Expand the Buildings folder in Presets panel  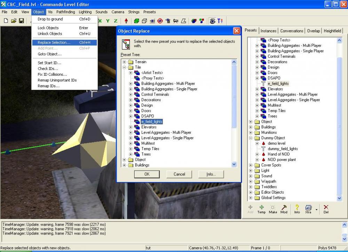click(251, 127)
